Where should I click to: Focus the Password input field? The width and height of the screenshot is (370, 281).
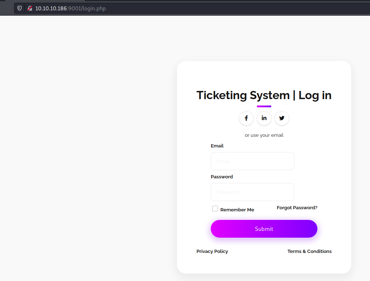click(252, 192)
